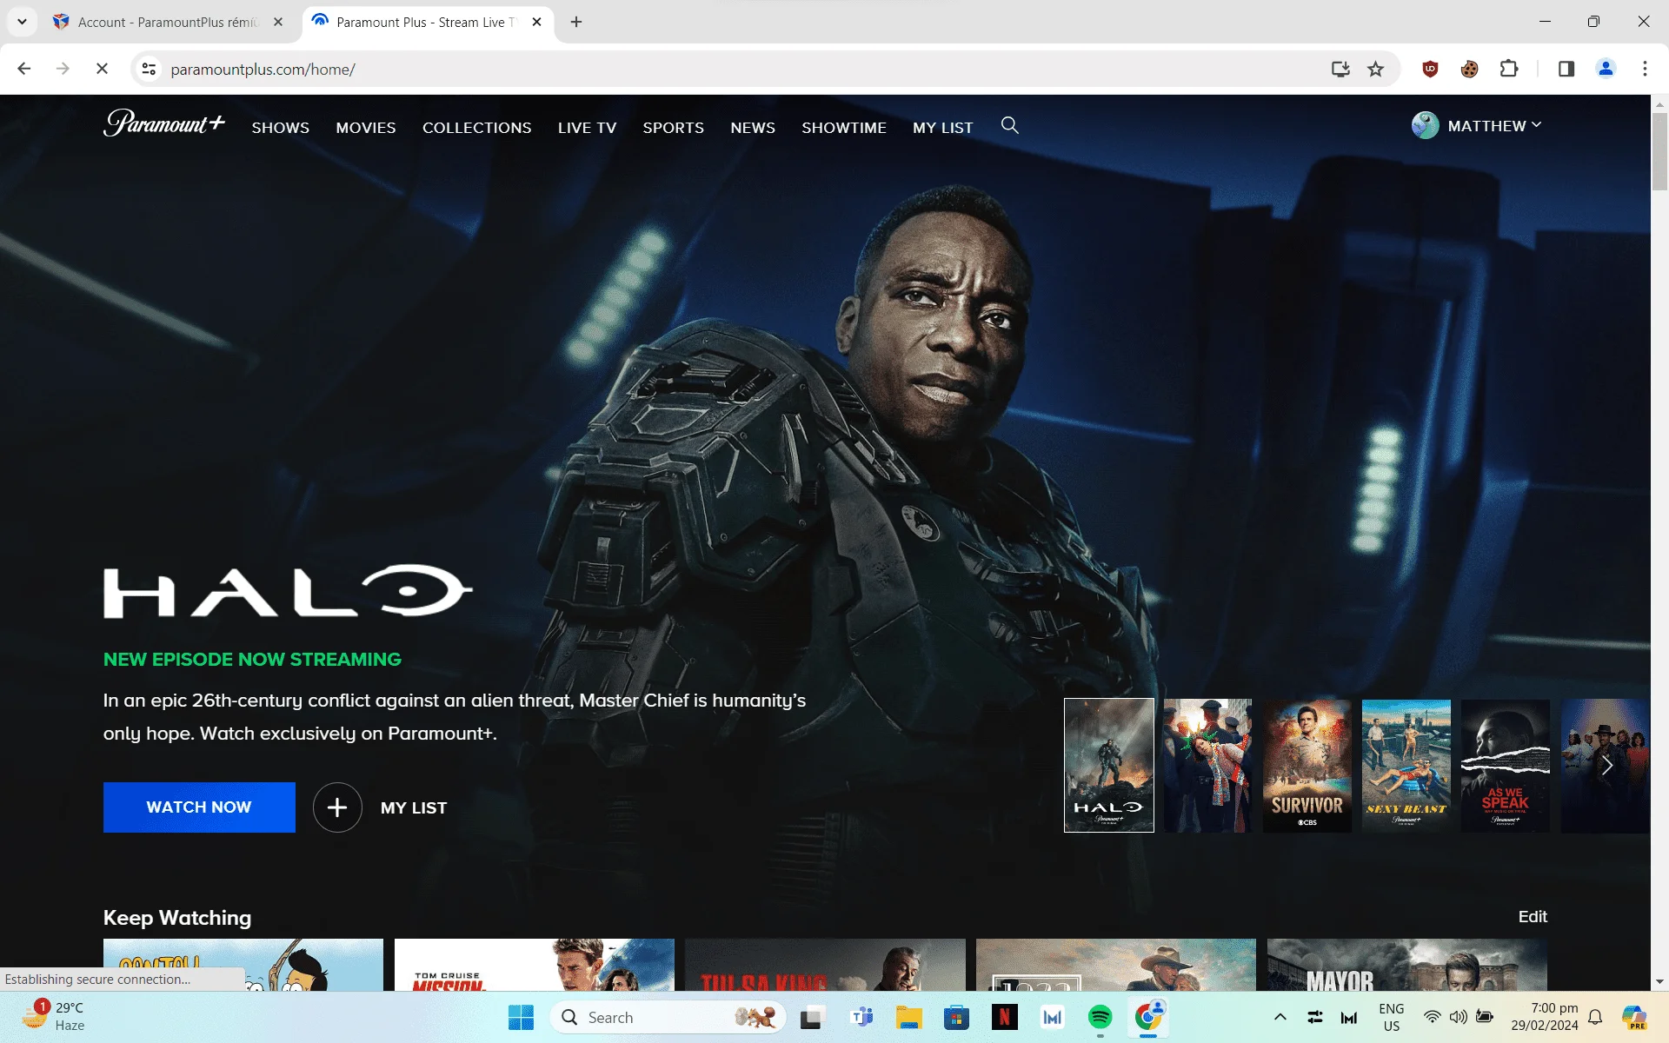1669x1043 pixels.
Task: Open Chrome profile icon
Action: [x=1606, y=69]
